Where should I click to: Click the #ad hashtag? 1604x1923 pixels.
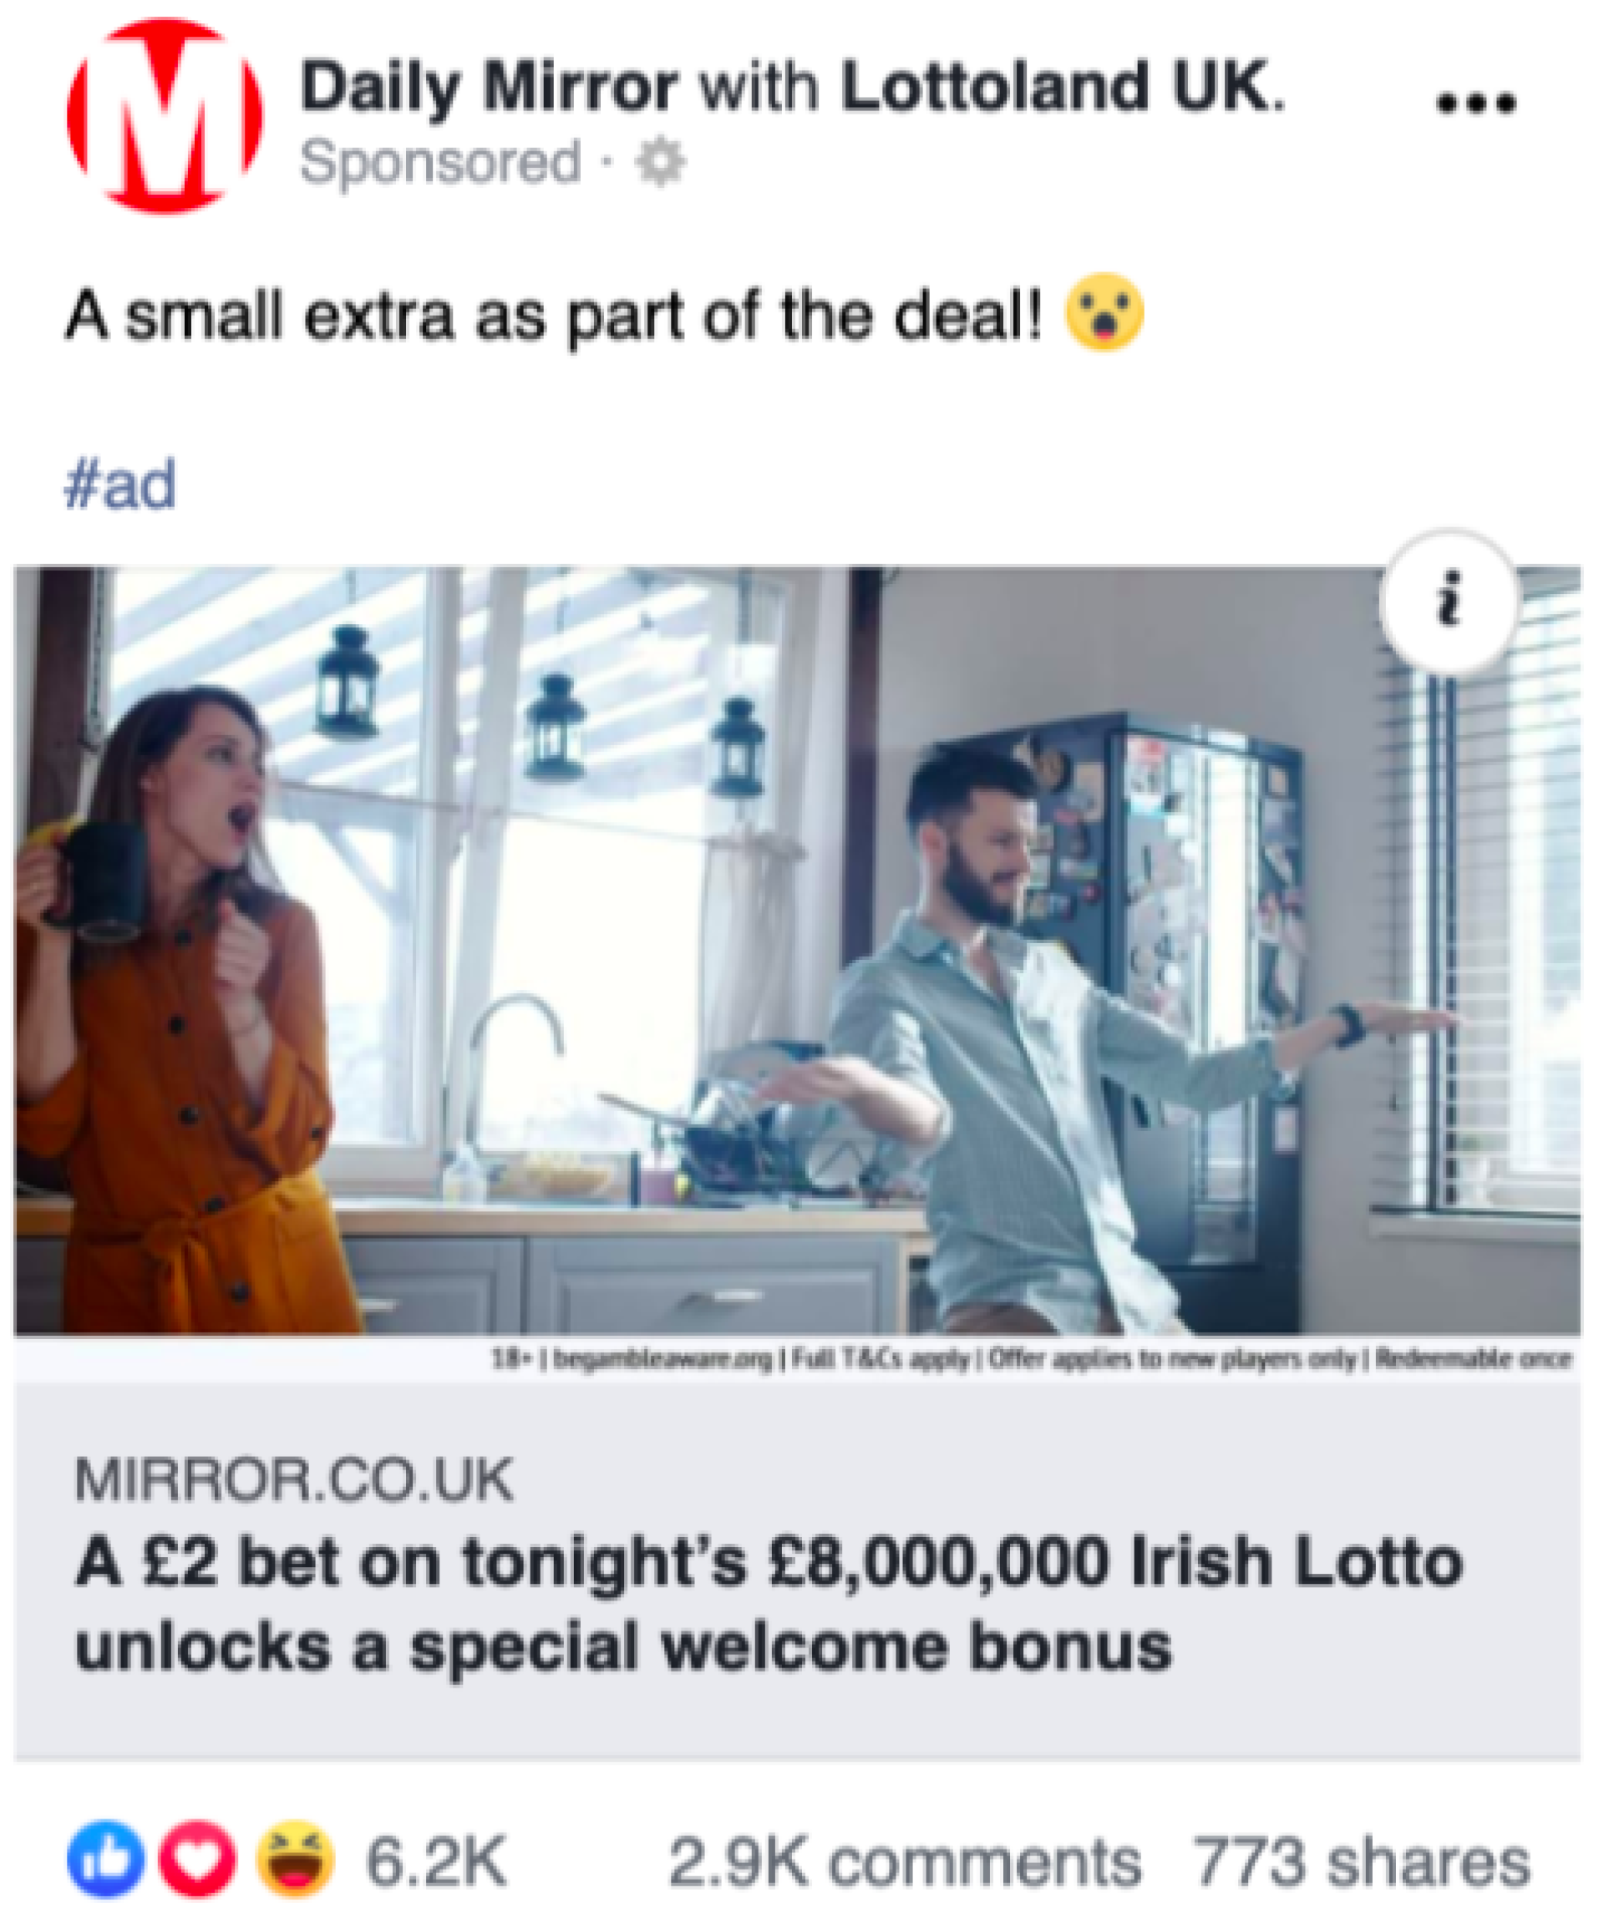[x=120, y=485]
